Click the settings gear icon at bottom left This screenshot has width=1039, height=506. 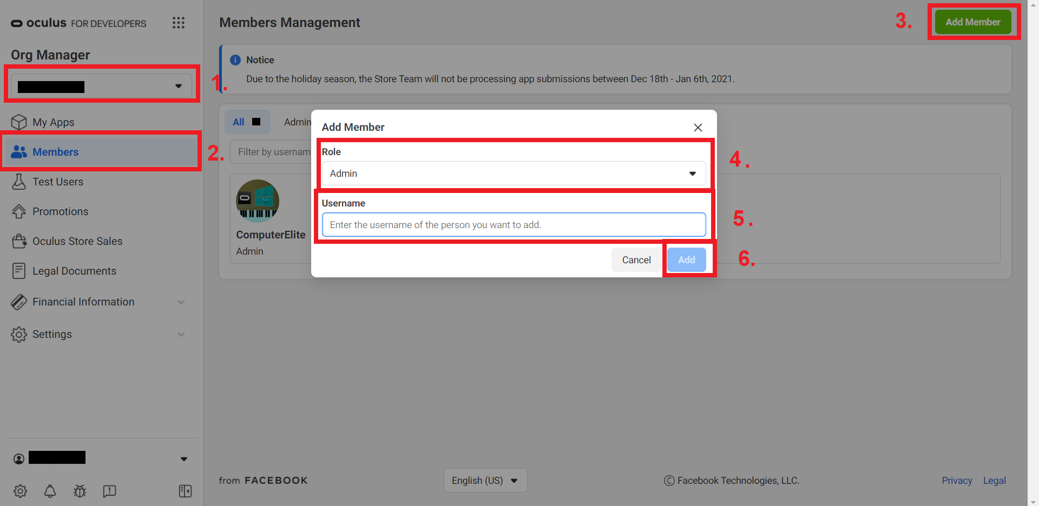click(x=20, y=491)
